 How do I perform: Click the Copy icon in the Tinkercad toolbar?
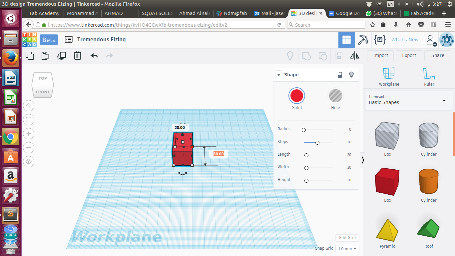[x=30, y=56]
